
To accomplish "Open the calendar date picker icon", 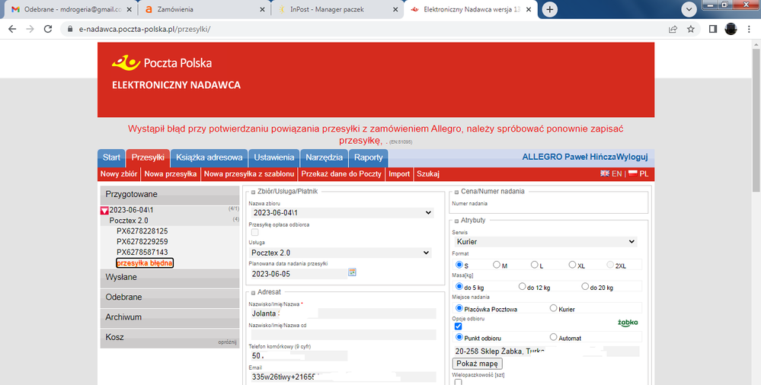I will pos(353,272).
